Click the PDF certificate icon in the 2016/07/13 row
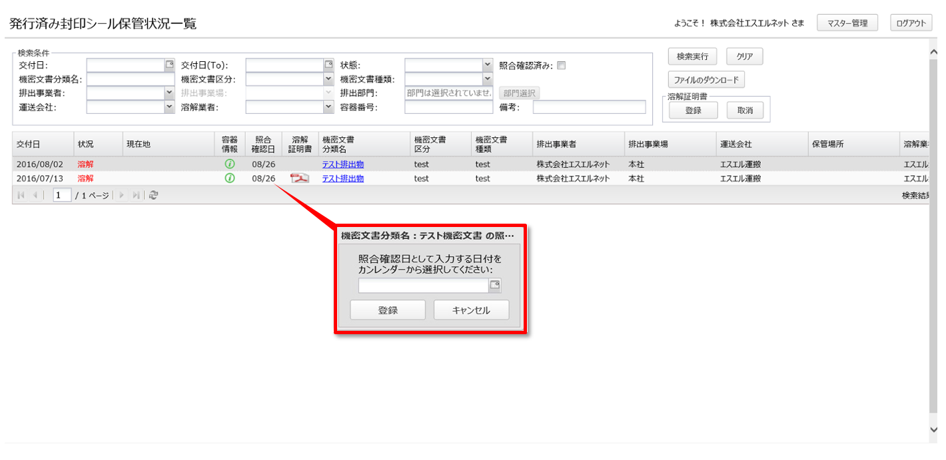Viewport: 946px width, 460px height. tap(300, 178)
